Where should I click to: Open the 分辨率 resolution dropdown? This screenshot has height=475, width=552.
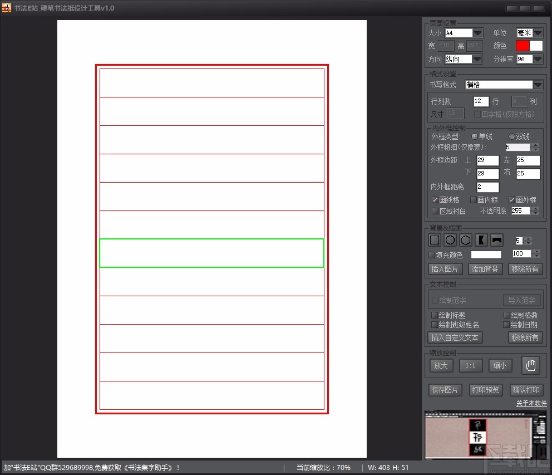538,59
